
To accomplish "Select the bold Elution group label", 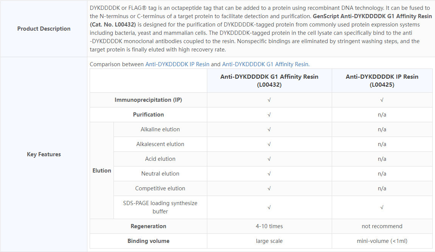I will [102, 171].
